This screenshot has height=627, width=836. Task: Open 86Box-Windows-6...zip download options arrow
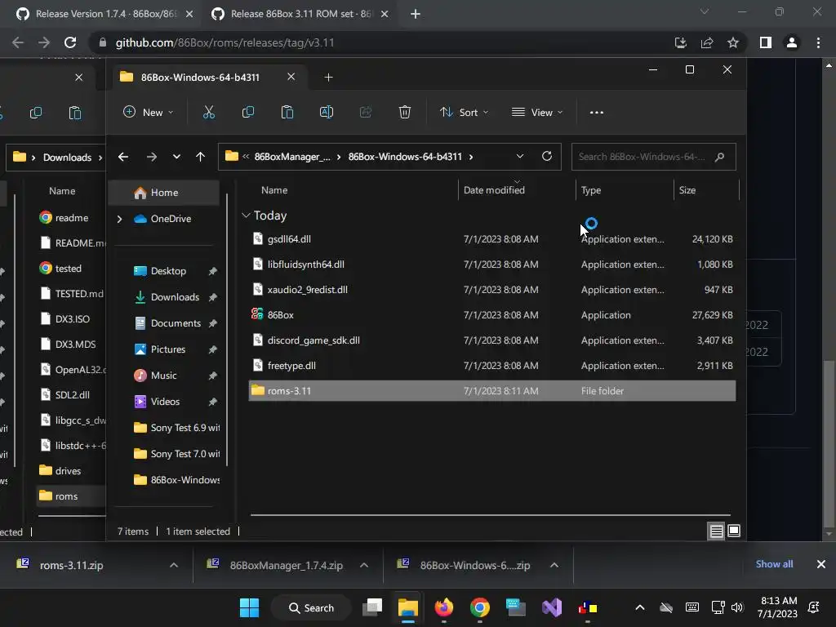tap(554, 565)
